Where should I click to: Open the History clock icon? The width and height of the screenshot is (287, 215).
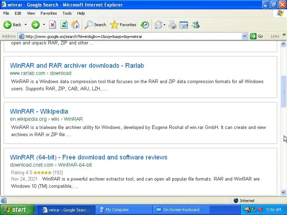click(145, 25)
